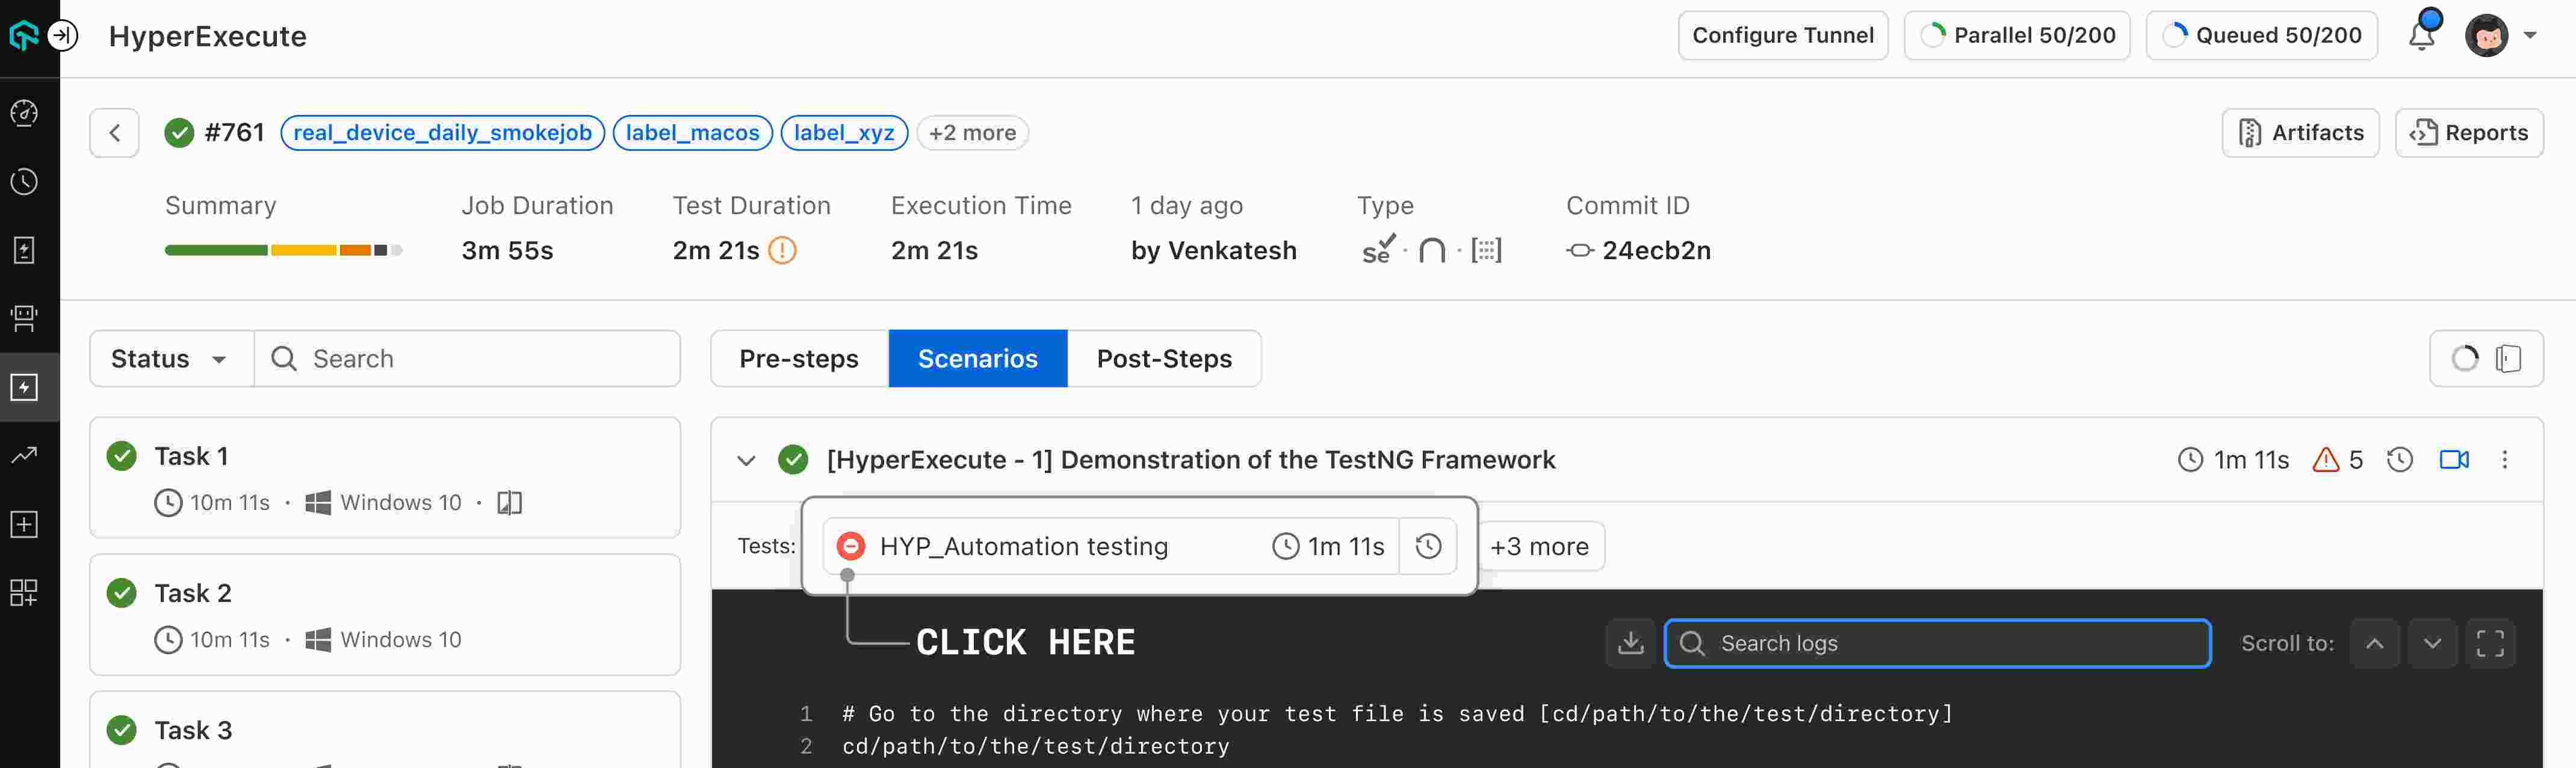Click the download logs icon
This screenshot has height=768, width=2576.
point(1630,643)
